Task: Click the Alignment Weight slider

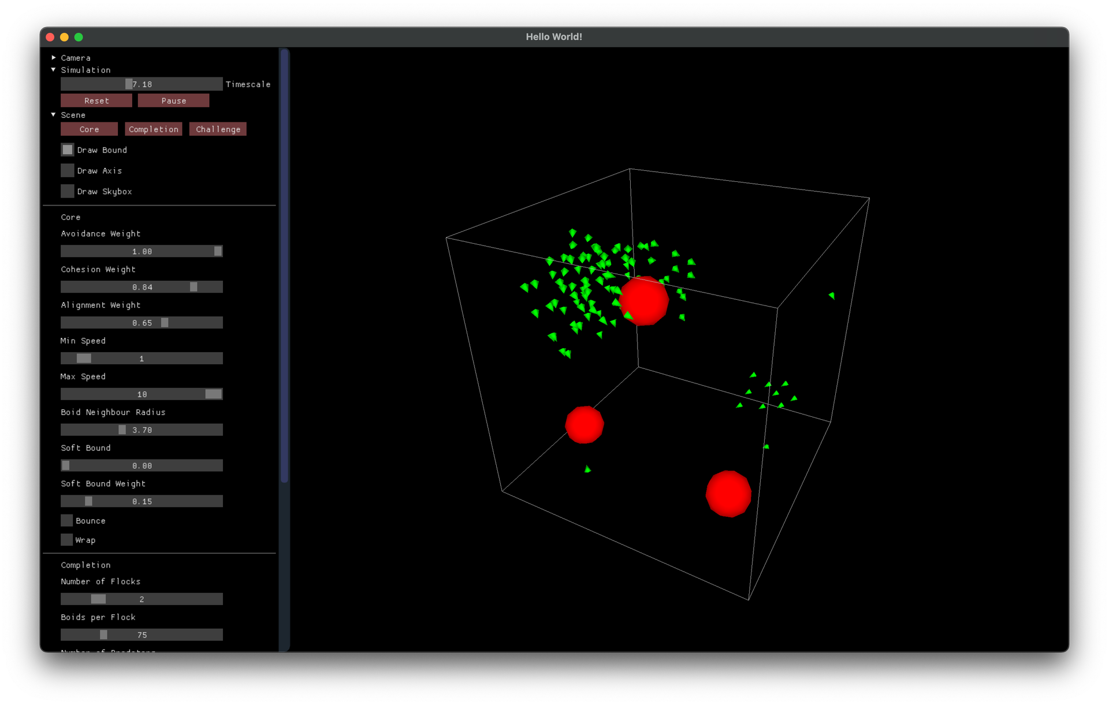Action: point(142,323)
